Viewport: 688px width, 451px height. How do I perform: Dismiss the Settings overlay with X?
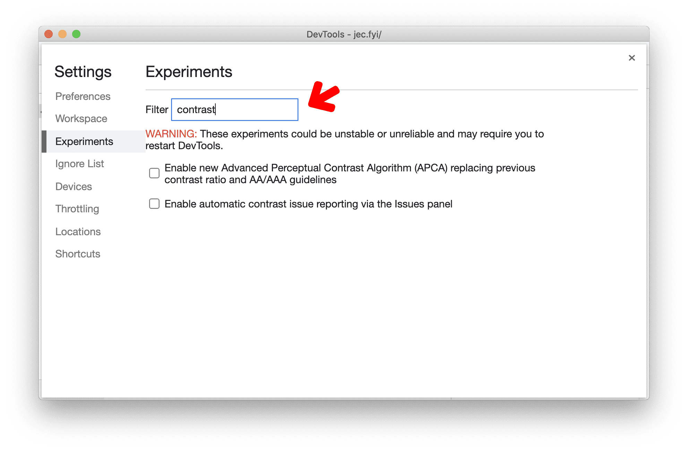(x=632, y=58)
